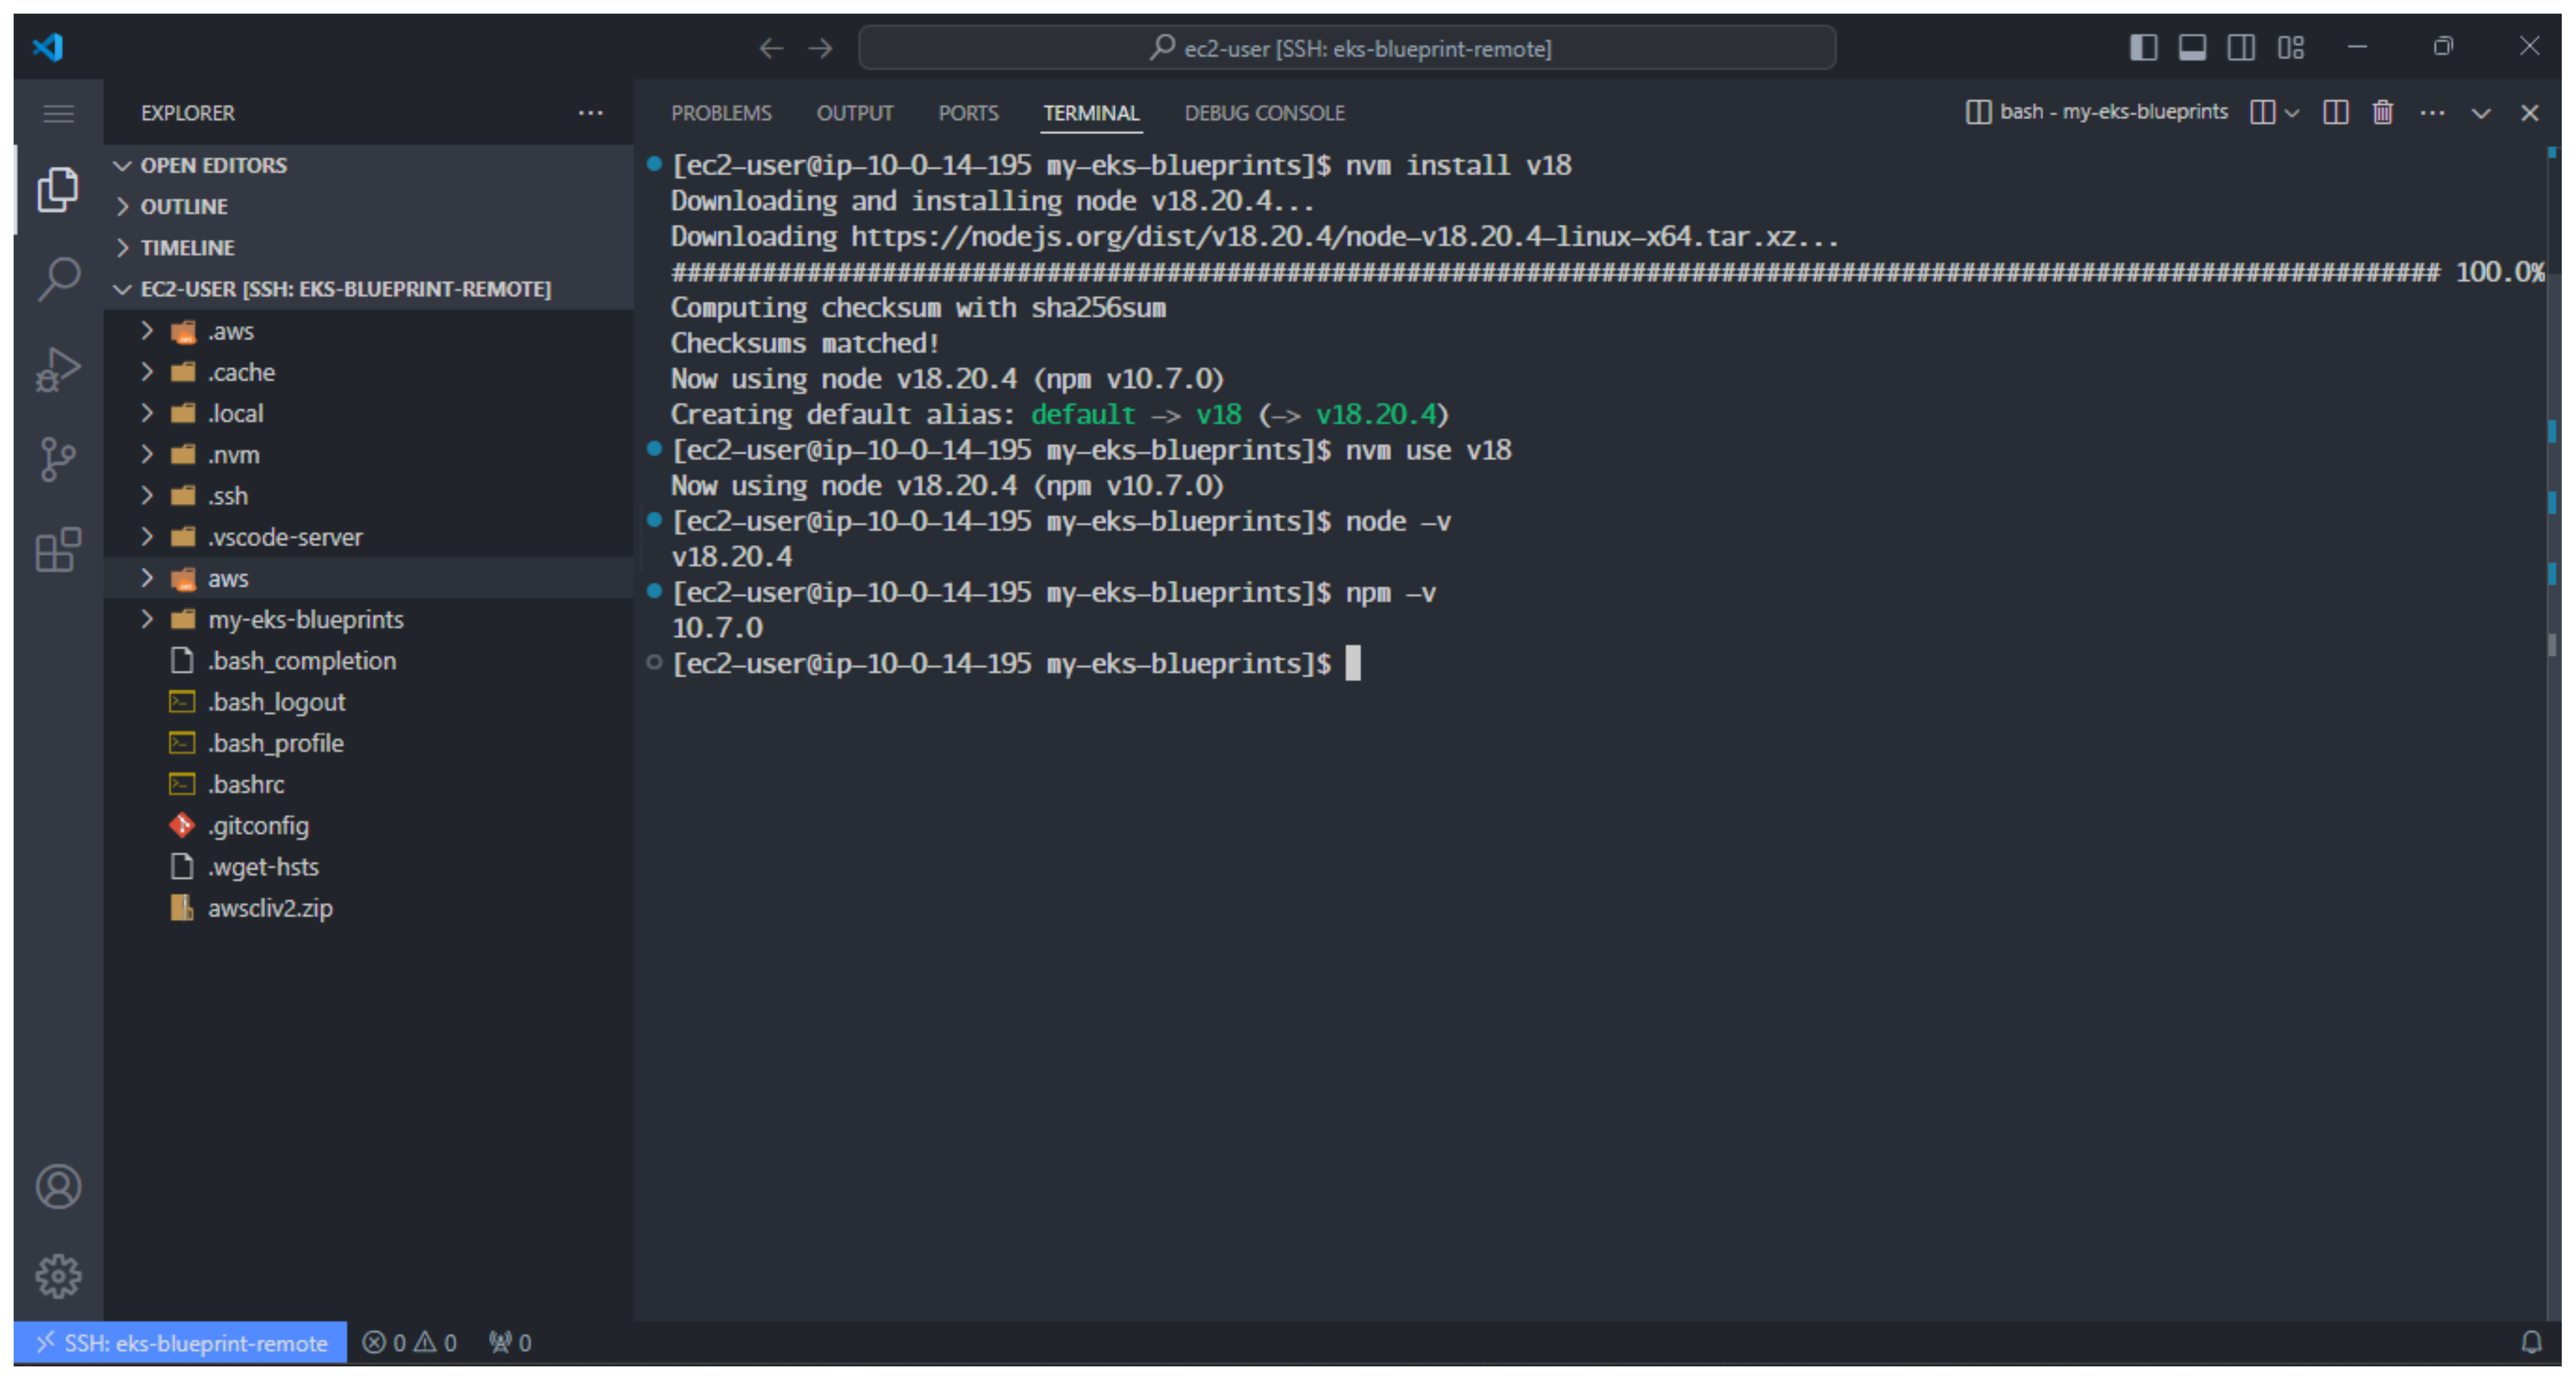Switch to the Ports tab
Screen dimensions: 2576x1380
pos(968,113)
